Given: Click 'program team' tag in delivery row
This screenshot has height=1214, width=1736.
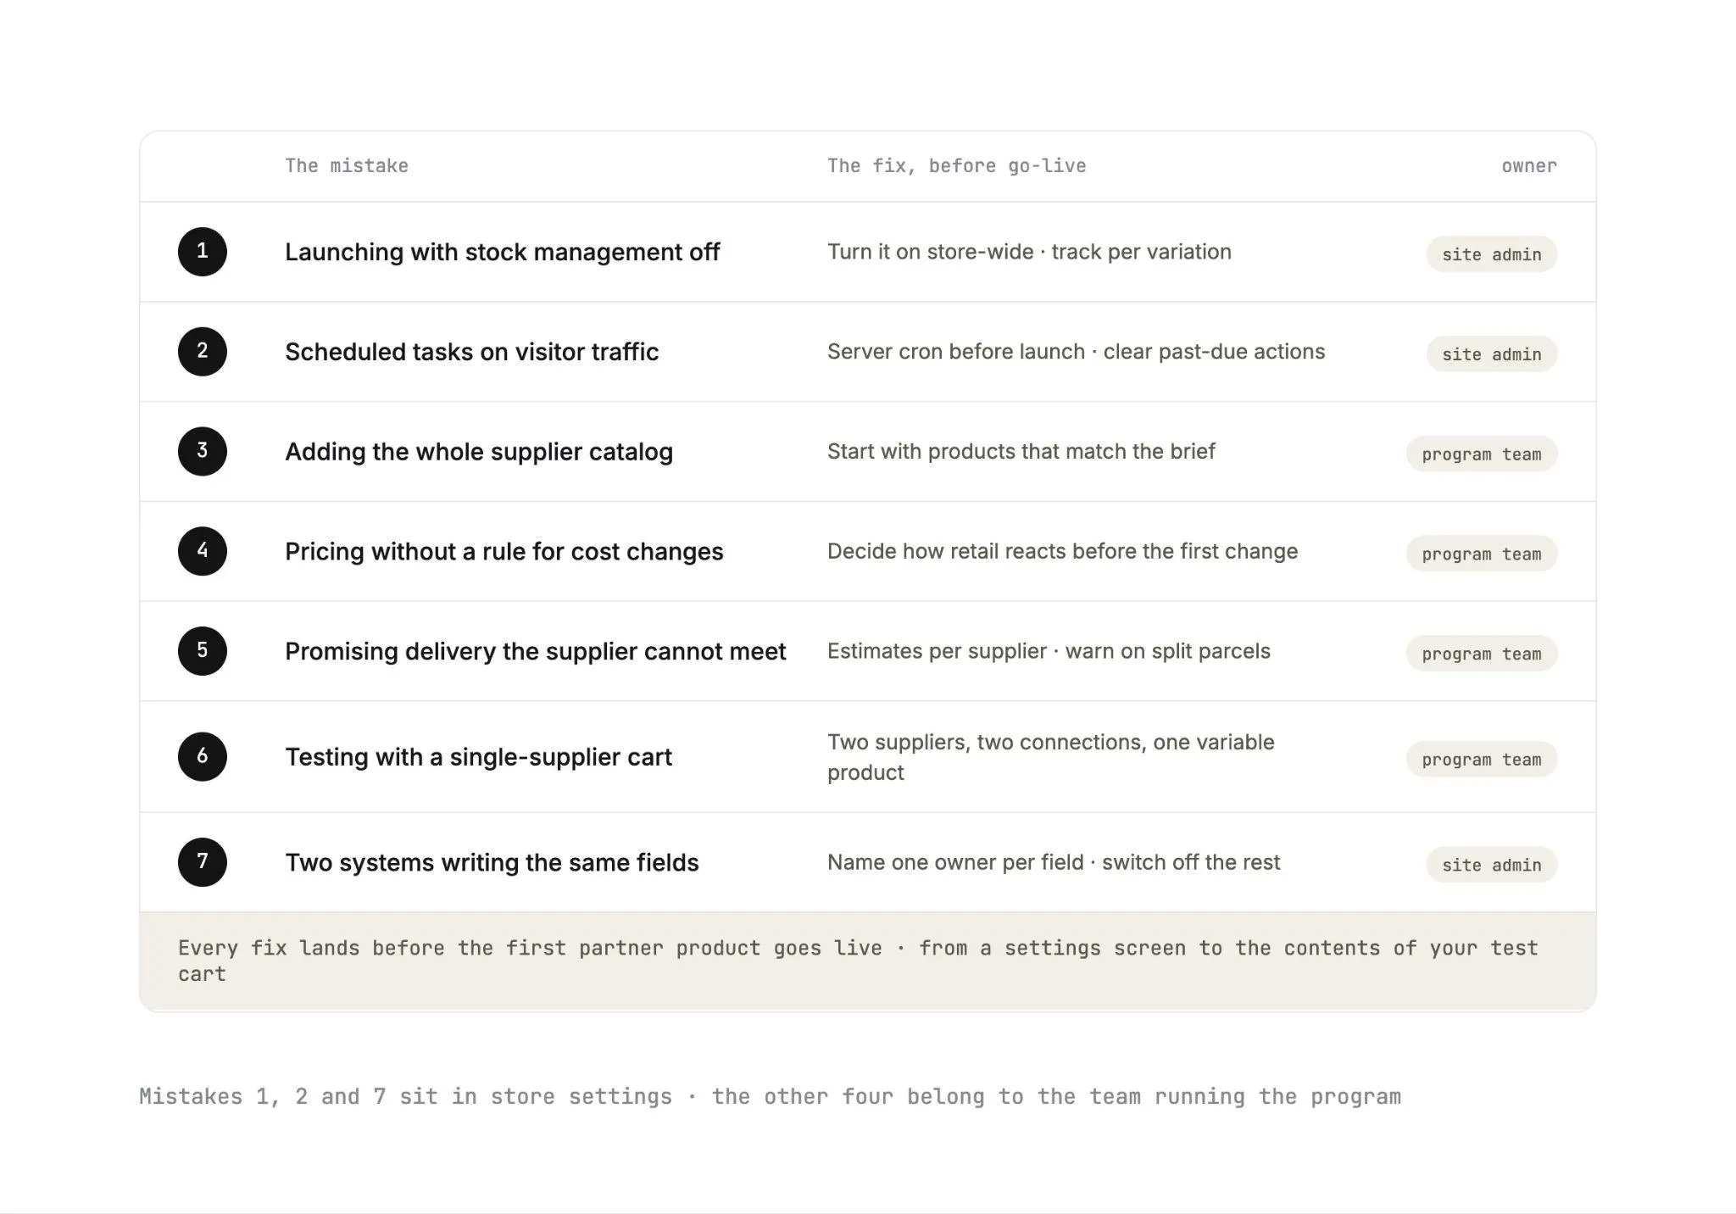Looking at the screenshot, I should pos(1482,654).
